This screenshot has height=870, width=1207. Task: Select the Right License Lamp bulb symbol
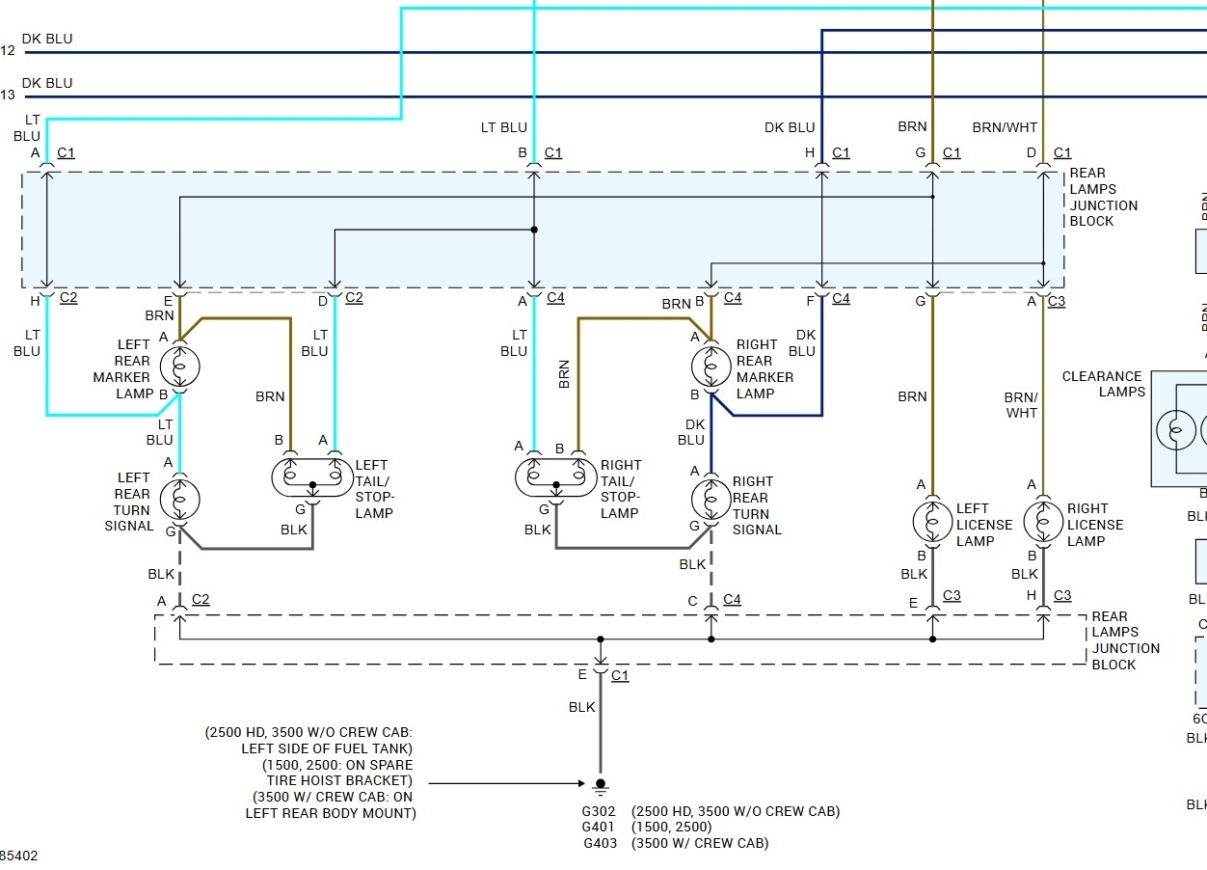(x=1043, y=521)
